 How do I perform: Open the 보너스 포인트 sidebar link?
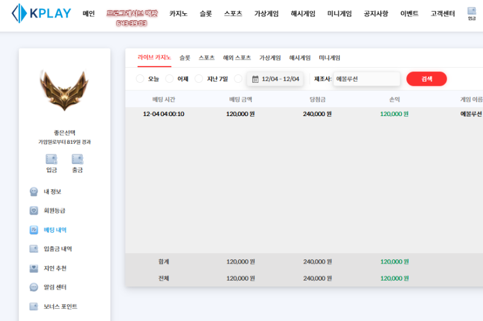tap(60, 306)
